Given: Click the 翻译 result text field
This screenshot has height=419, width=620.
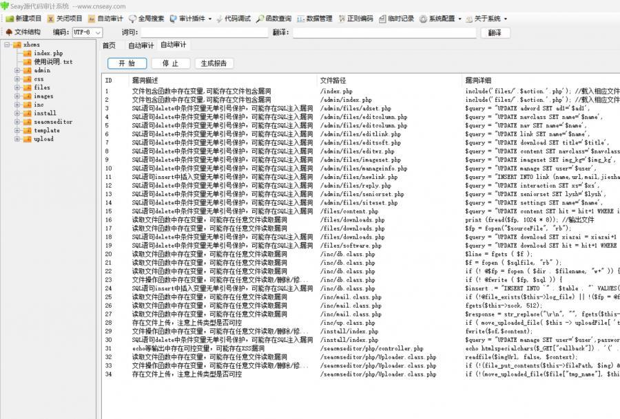Looking at the screenshot, I should (384, 32).
